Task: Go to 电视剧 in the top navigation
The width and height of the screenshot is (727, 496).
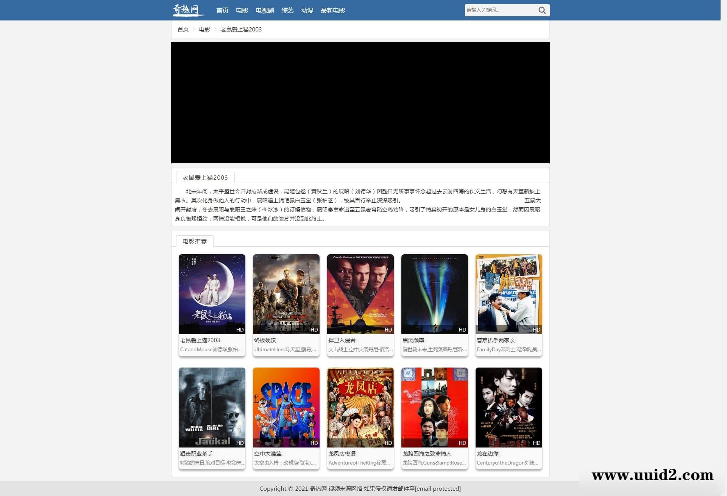Action: [x=264, y=11]
